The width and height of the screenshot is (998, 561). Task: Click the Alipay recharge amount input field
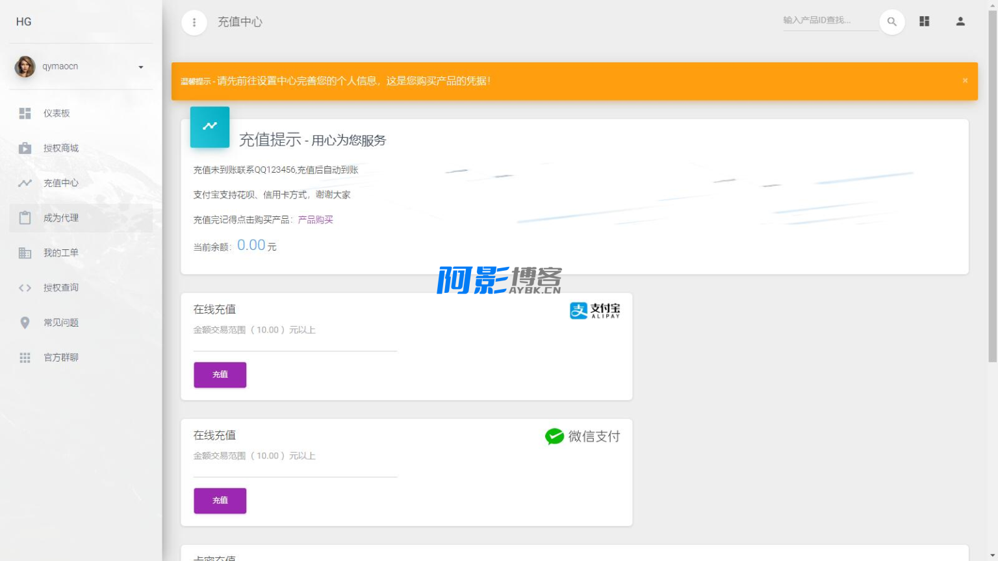click(295, 344)
